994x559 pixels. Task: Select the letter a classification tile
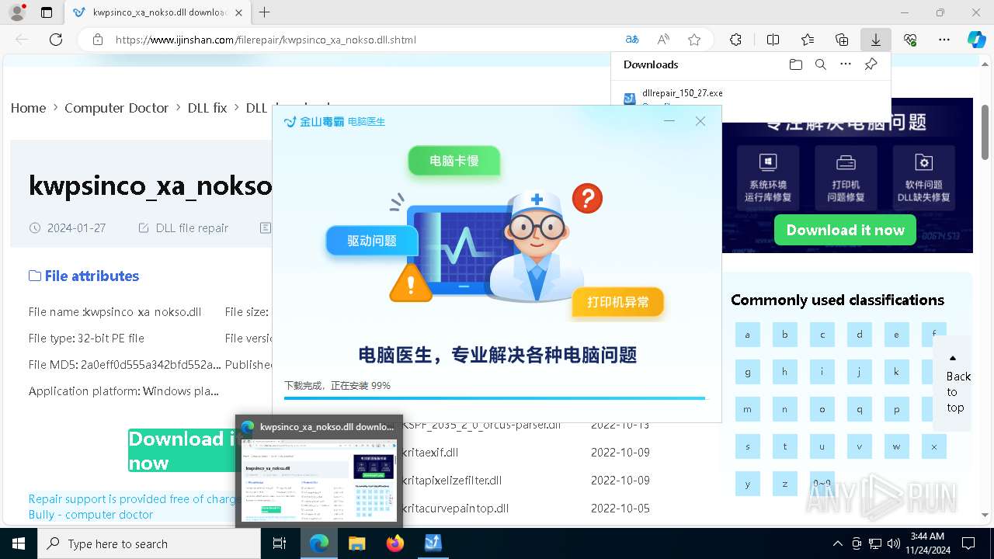[x=747, y=335]
